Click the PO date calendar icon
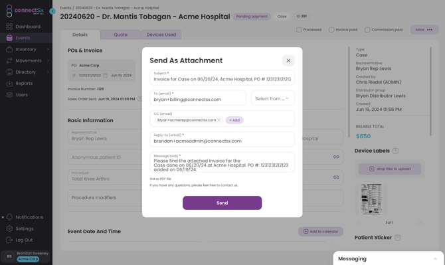The height and width of the screenshot is (265, 445). pos(106,76)
